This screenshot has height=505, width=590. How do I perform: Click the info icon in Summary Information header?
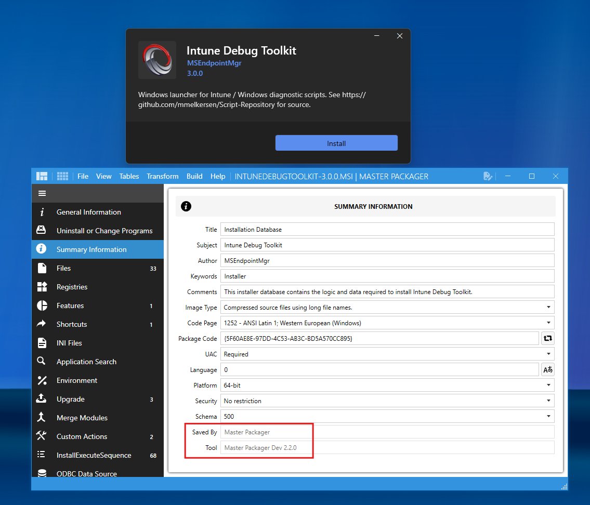(186, 206)
